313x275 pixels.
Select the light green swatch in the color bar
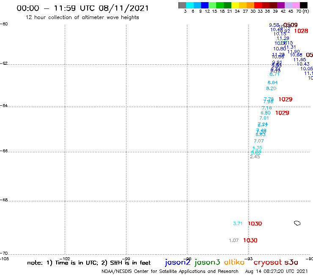[212, 5]
